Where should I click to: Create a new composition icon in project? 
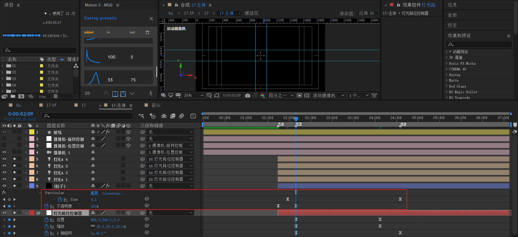click(21, 96)
